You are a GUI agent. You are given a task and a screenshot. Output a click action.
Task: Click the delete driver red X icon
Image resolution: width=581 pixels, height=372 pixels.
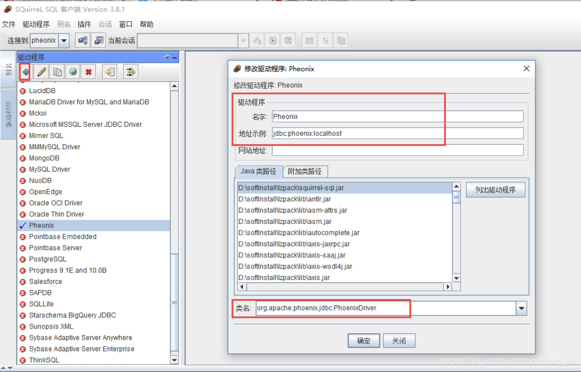coord(89,72)
